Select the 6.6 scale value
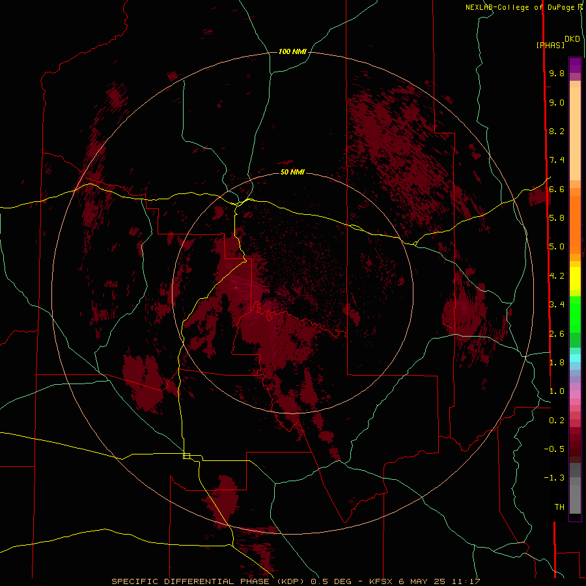The image size is (586, 586). (557, 189)
